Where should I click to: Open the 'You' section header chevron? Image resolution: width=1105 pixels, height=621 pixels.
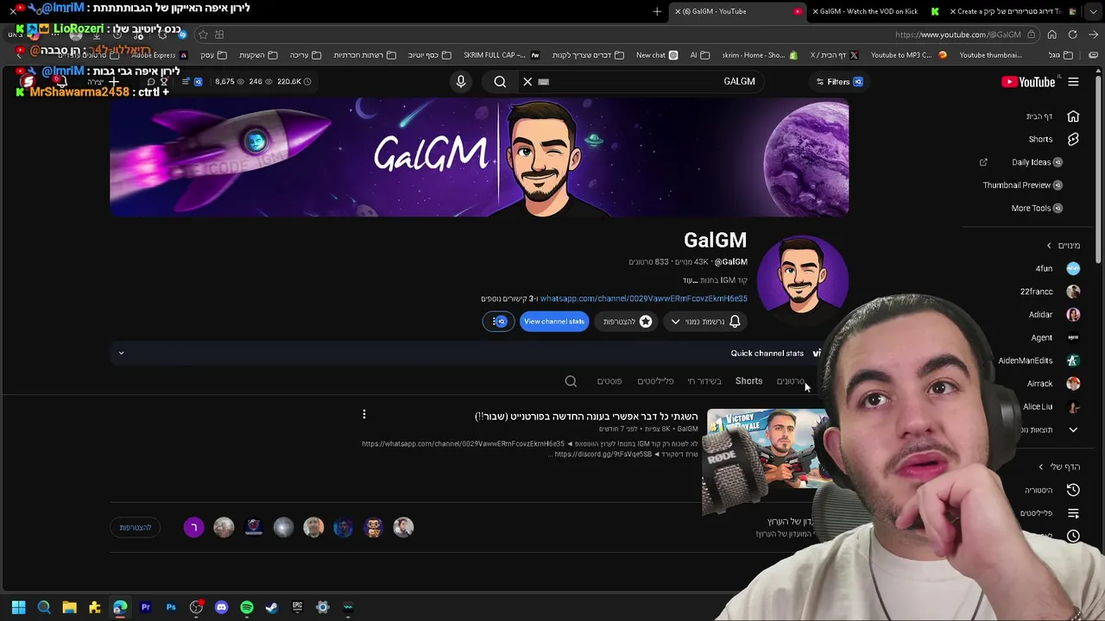1041,467
